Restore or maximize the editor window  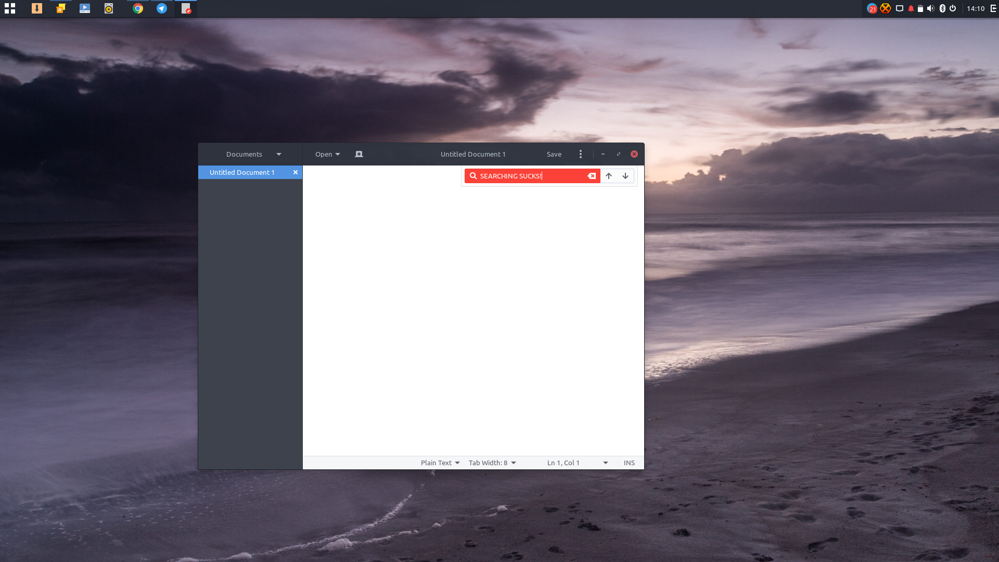[619, 154]
